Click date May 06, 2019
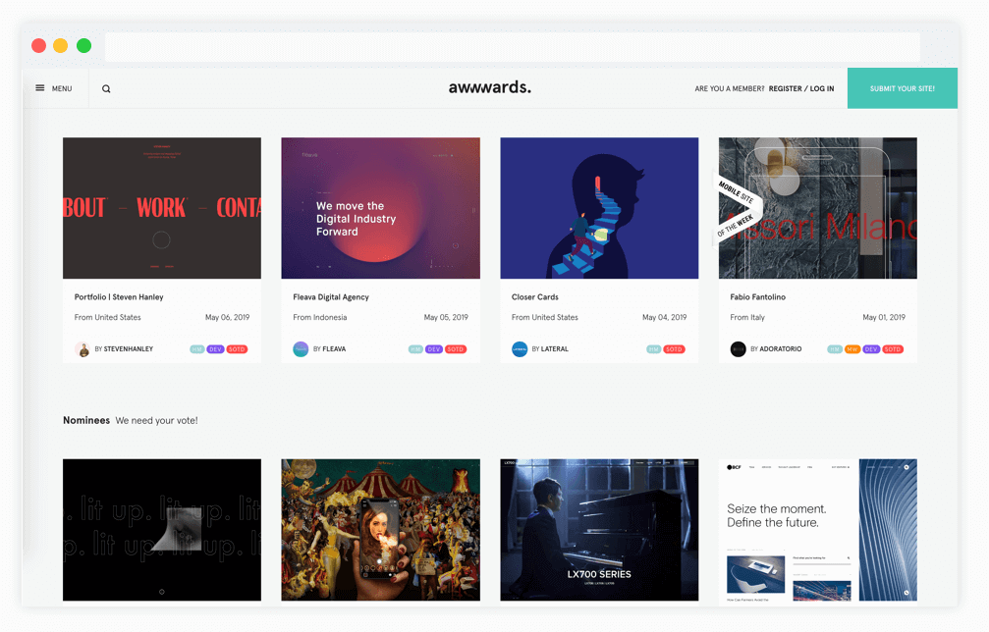The image size is (989, 632). (227, 318)
